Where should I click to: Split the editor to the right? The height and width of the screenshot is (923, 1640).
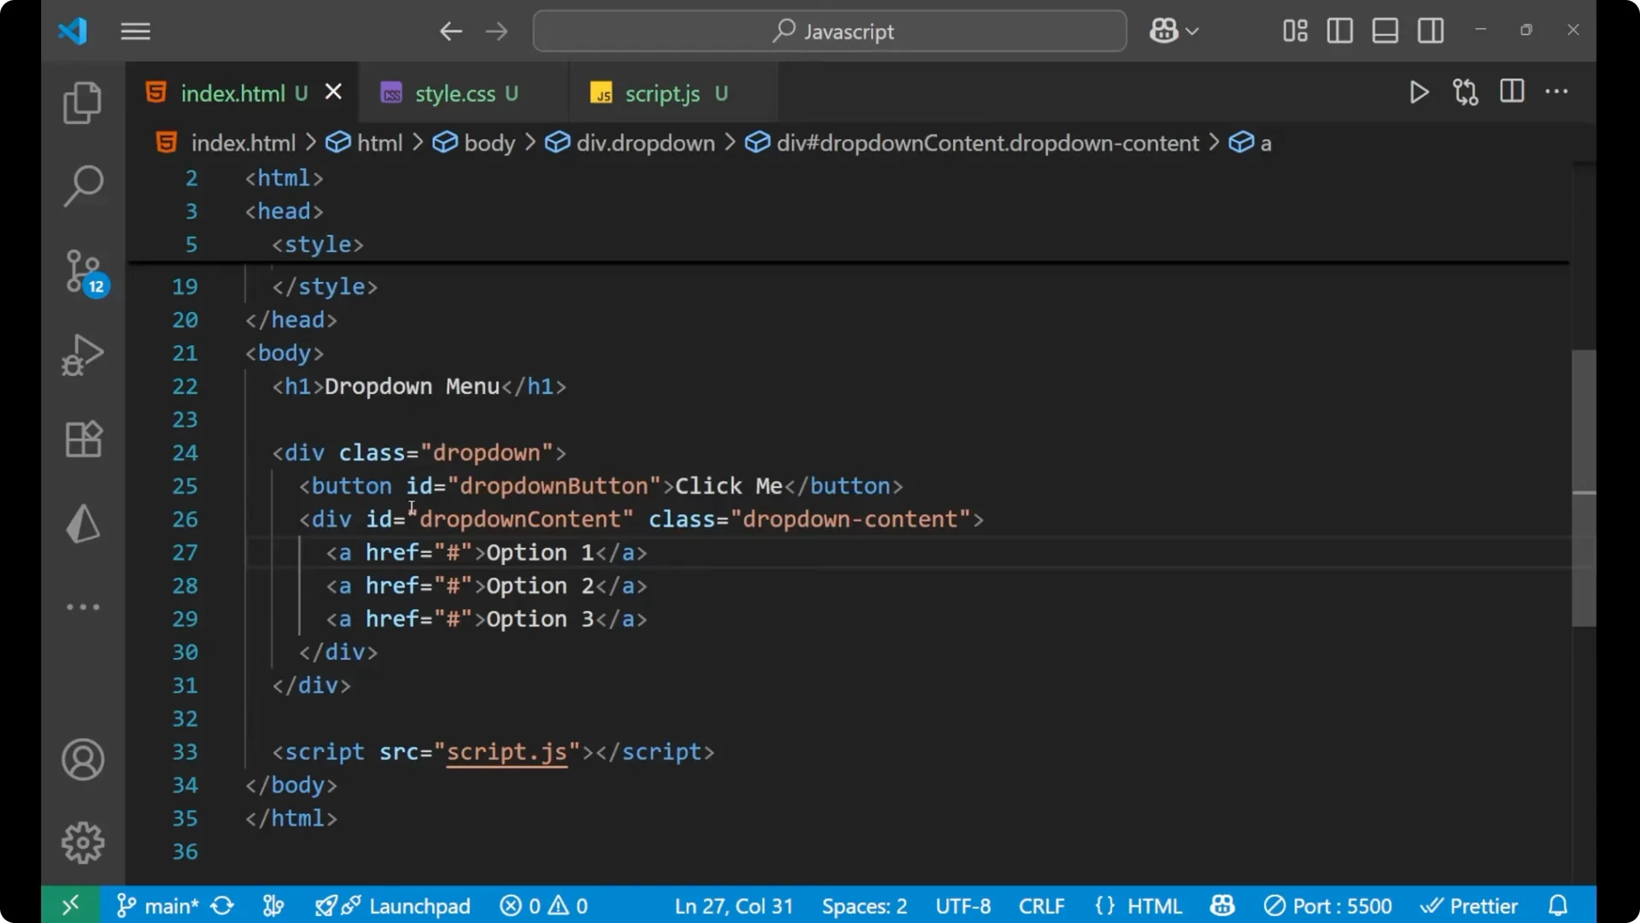click(x=1512, y=92)
